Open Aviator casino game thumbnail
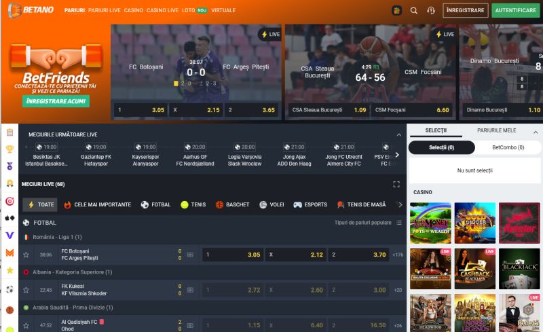The image size is (543, 332). (519, 223)
